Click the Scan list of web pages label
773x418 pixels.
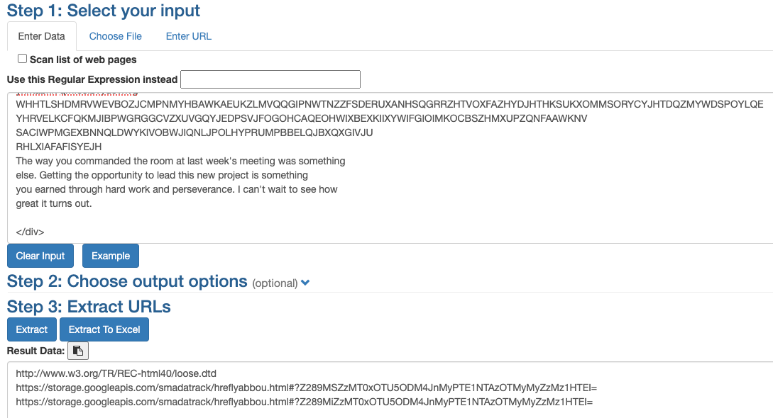(83, 60)
